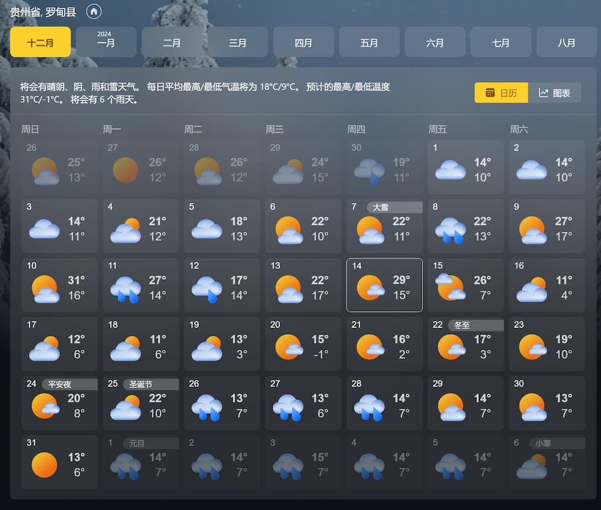Click the rain icon on January 1 元旦
The height and width of the screenshot is (510, 601).
(125, 464)
